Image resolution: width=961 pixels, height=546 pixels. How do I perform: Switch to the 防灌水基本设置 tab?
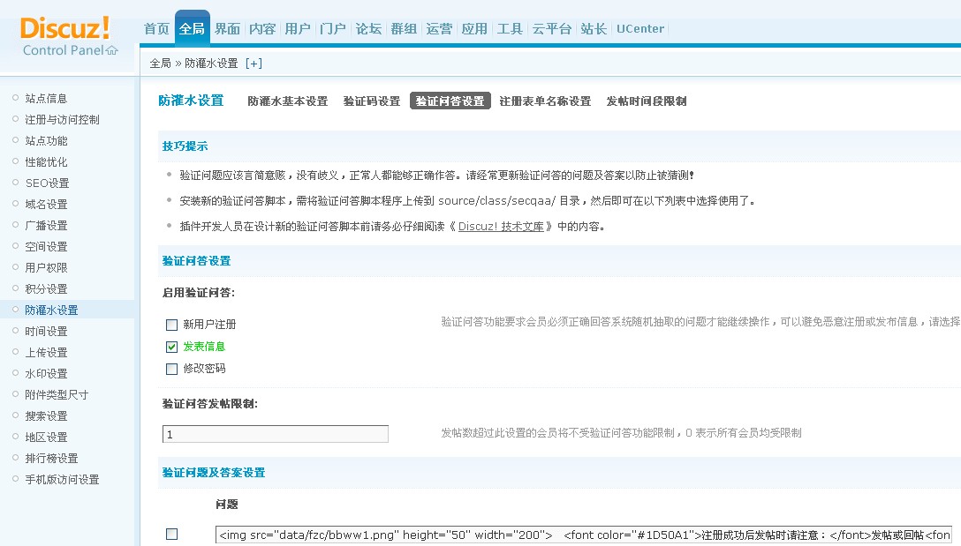tap(287, 101)
